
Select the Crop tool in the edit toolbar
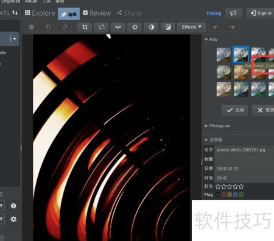tap(85, 27)
